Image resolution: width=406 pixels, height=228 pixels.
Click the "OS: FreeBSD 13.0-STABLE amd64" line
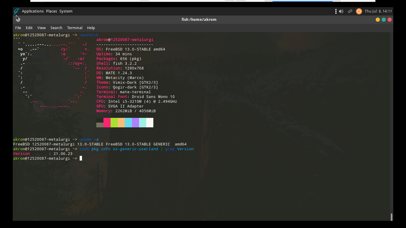click(x=131, y=49)
